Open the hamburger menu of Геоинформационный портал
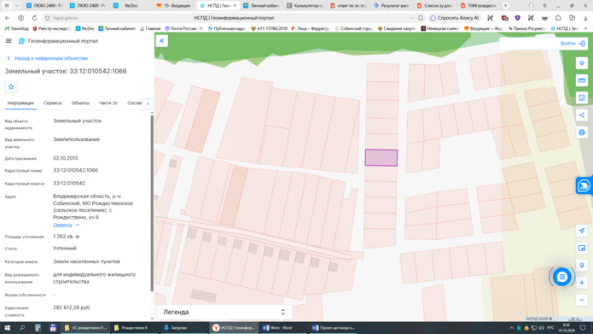Screen dimensions: 593x334 click(x=9, y=41)
